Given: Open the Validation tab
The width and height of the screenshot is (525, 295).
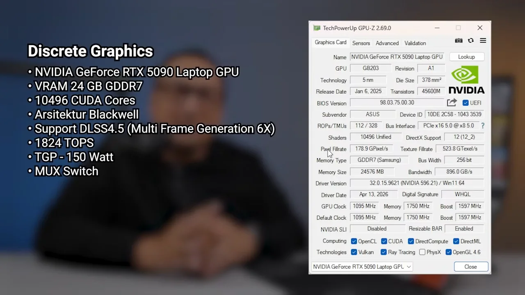Looking at the screenshot, I should [x=415, y=43].
